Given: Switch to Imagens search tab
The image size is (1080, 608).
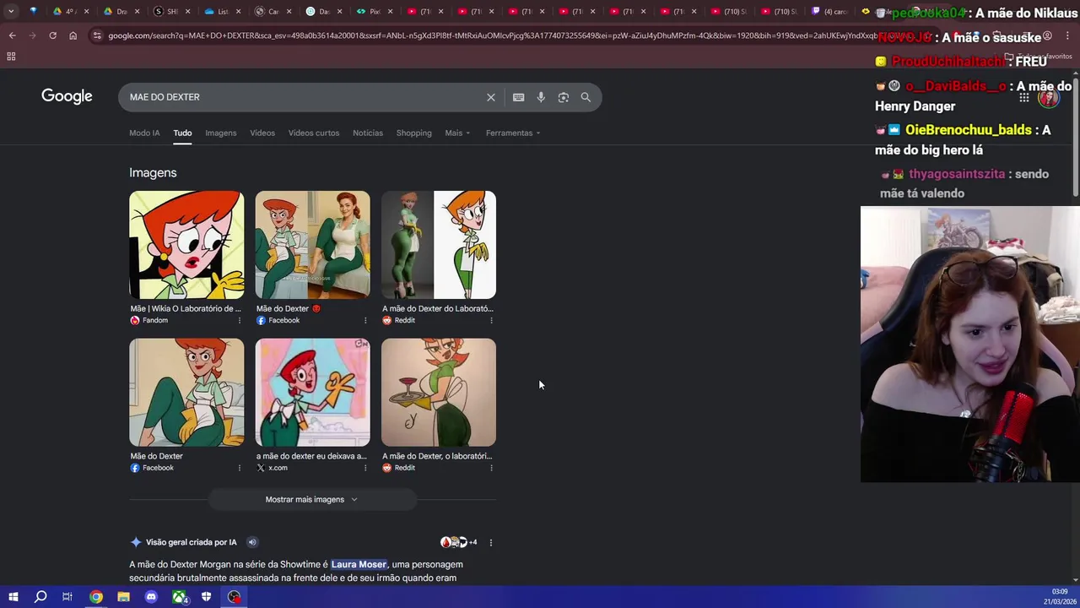Looking at the screenshot, I should pos(221,133).
